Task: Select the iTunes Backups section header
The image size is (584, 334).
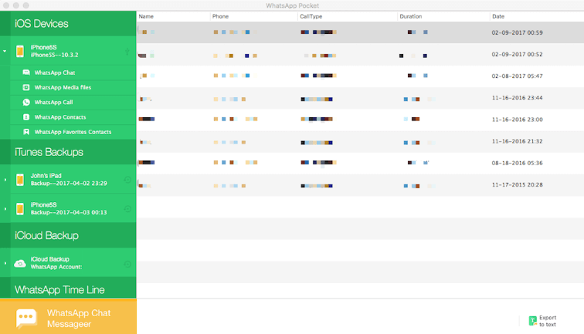Action: click(x=68, y=152)
